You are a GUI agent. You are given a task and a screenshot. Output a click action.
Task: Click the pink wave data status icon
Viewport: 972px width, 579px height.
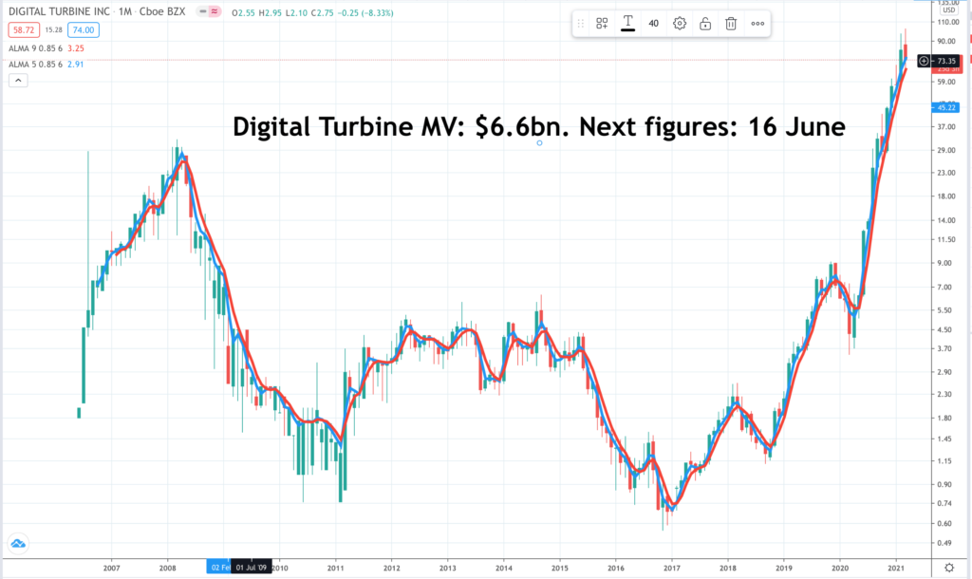[215, 11]
